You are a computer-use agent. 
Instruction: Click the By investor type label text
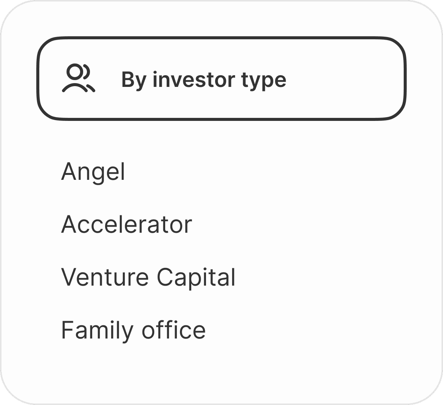[x=204, y=80]
